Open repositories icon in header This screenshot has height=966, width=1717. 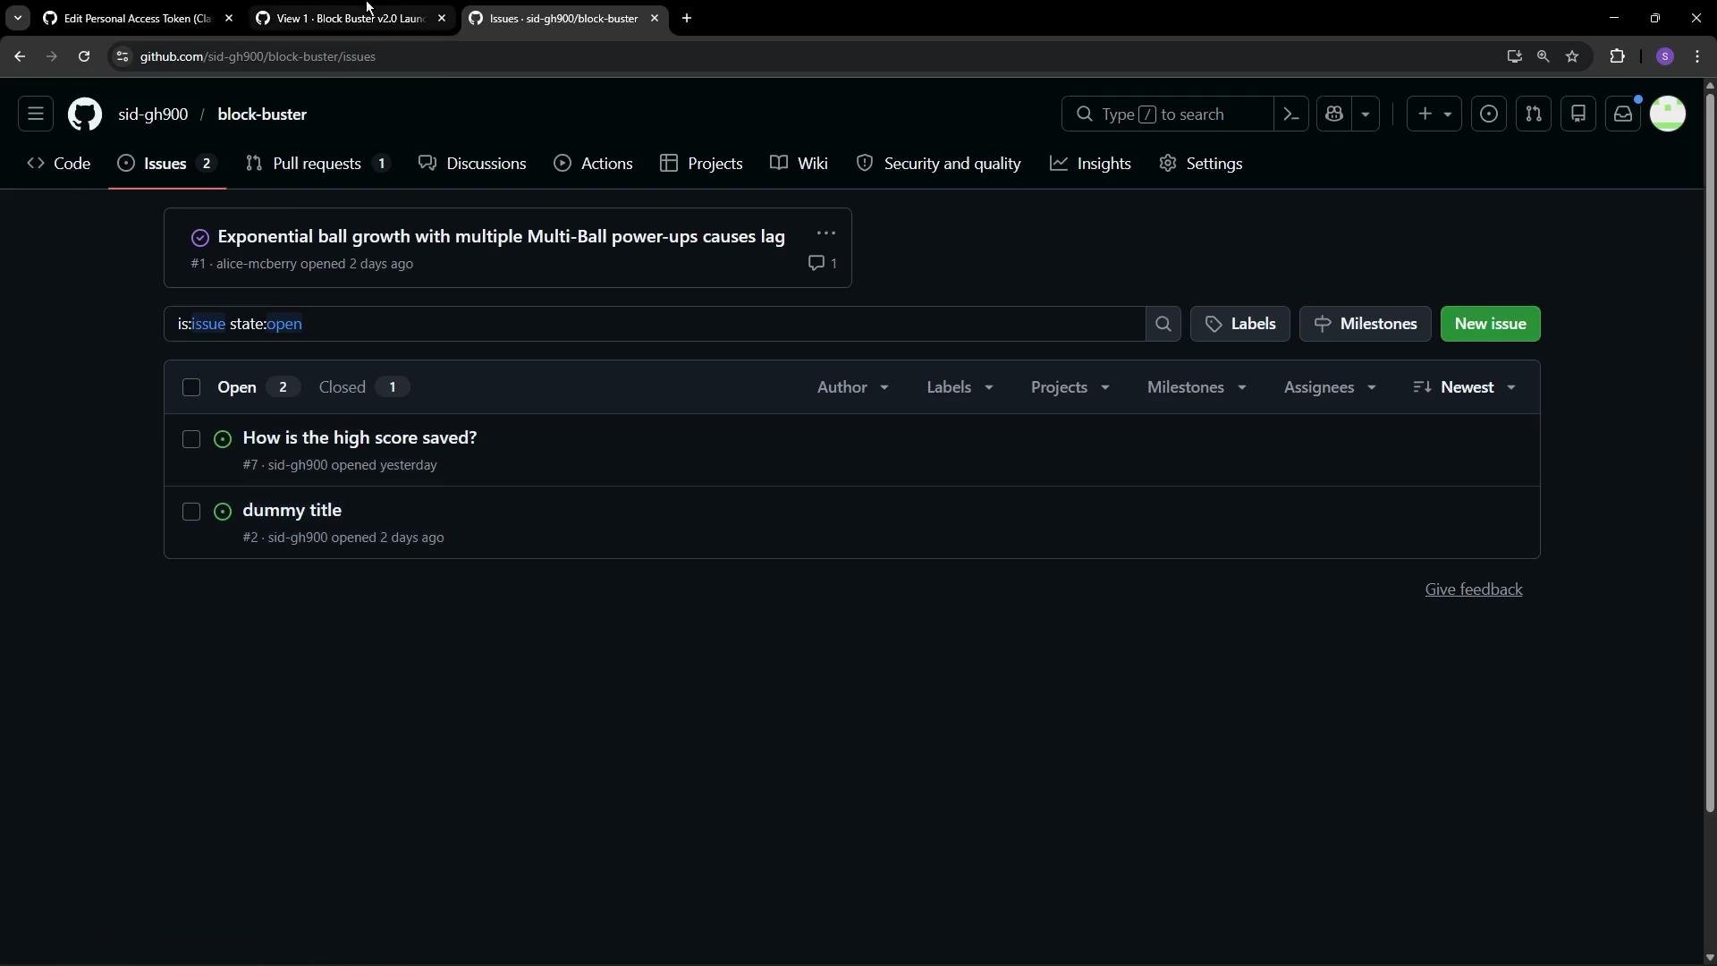1578,114
